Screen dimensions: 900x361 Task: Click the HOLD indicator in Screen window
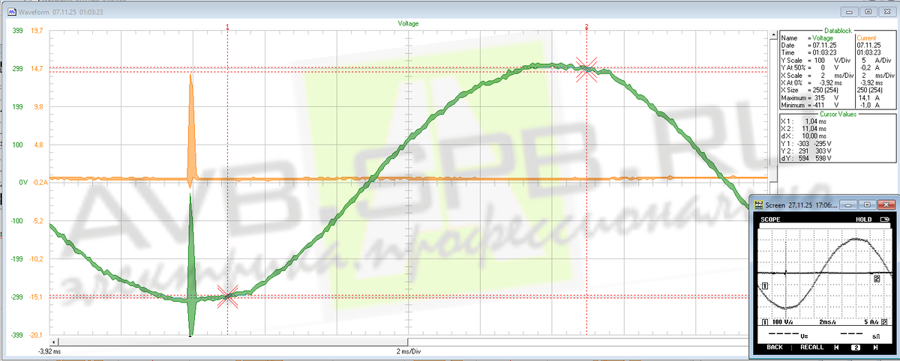tap(863, 220)
